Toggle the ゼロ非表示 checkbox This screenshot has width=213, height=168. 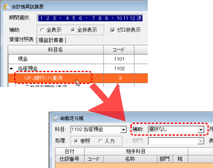coord(112,30)
